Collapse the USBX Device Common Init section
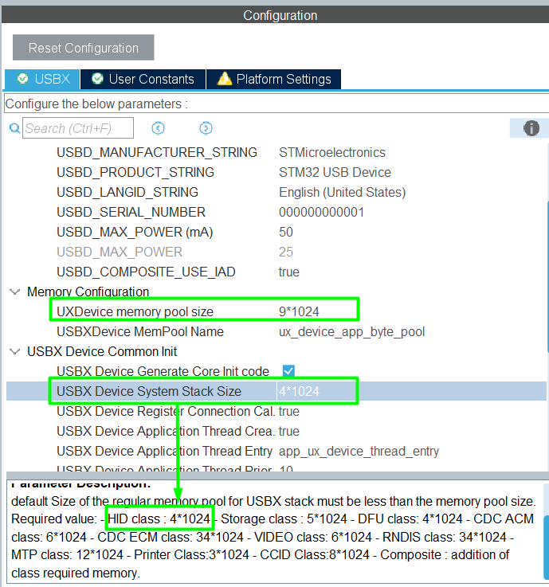The width and height of the screenshot is (549, 587). [x=15, y=351]
